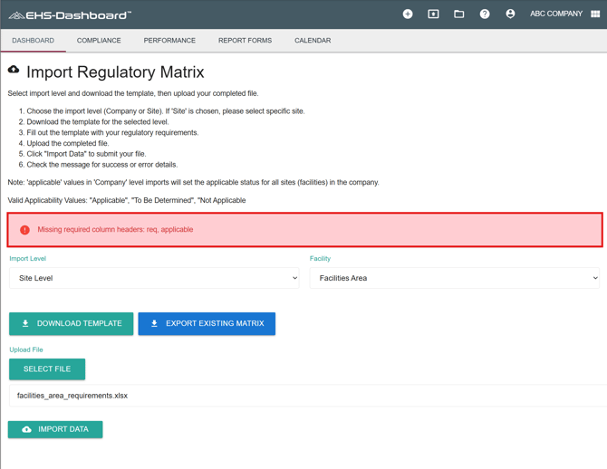Open the folder icon in top bar

(459, 14)
